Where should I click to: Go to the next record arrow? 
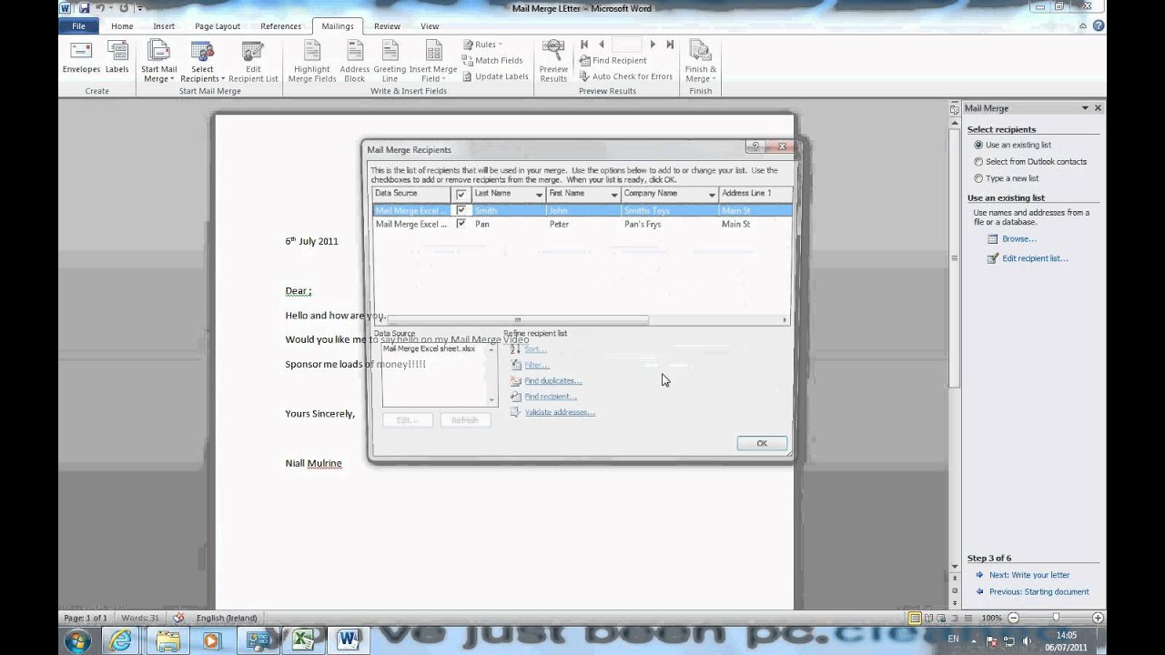point(653,44)
